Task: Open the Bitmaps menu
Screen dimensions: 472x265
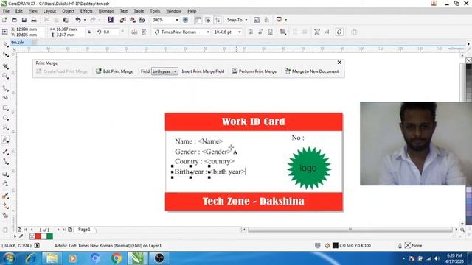Action: click(x=106, y=11)
